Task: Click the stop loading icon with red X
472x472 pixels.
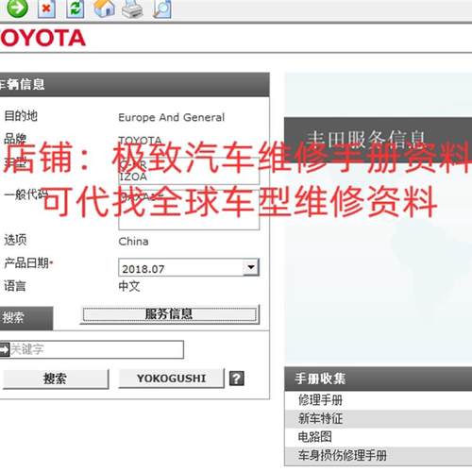Action: tap(46, 8)
